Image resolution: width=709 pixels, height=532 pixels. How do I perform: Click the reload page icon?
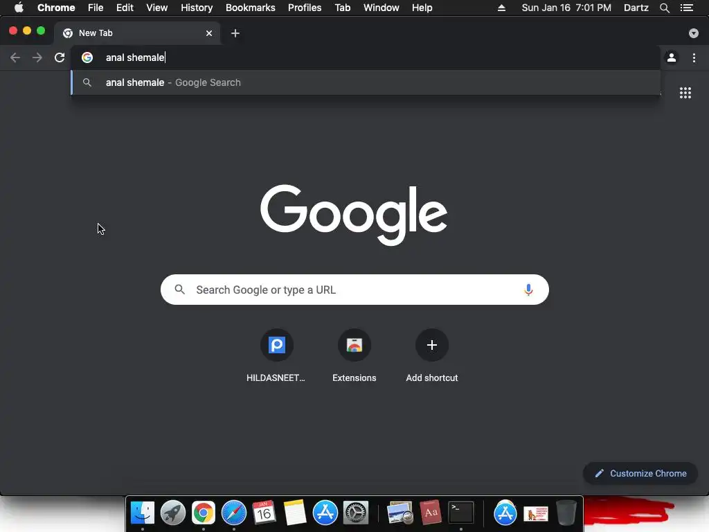pos(60,57)
